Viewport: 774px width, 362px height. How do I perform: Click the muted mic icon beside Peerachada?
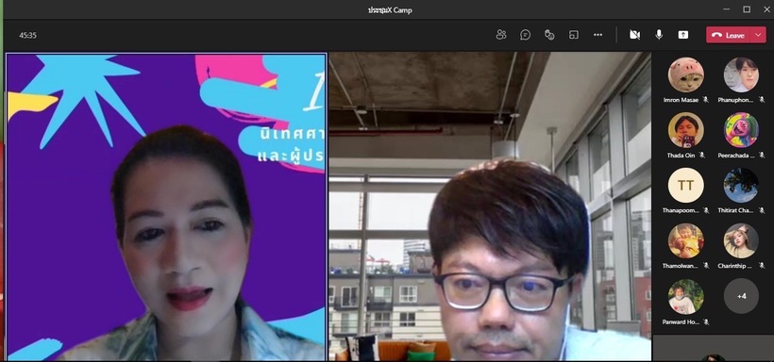tap(761, 156)
